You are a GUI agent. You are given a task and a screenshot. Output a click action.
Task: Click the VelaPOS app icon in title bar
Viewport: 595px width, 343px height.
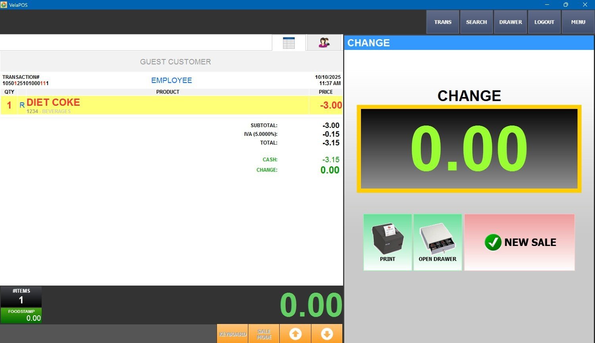4,5
